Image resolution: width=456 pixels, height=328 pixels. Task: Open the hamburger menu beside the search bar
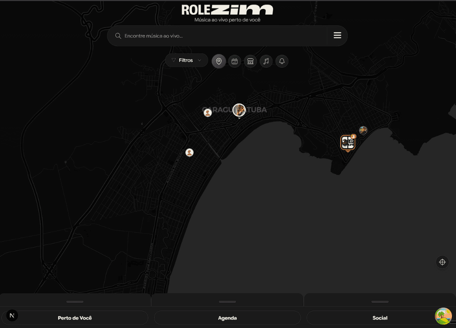click(x=337, y=36)
